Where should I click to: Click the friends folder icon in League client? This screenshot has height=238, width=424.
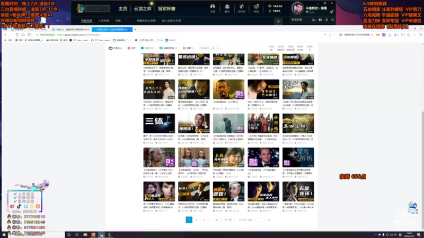click(320, 20)
